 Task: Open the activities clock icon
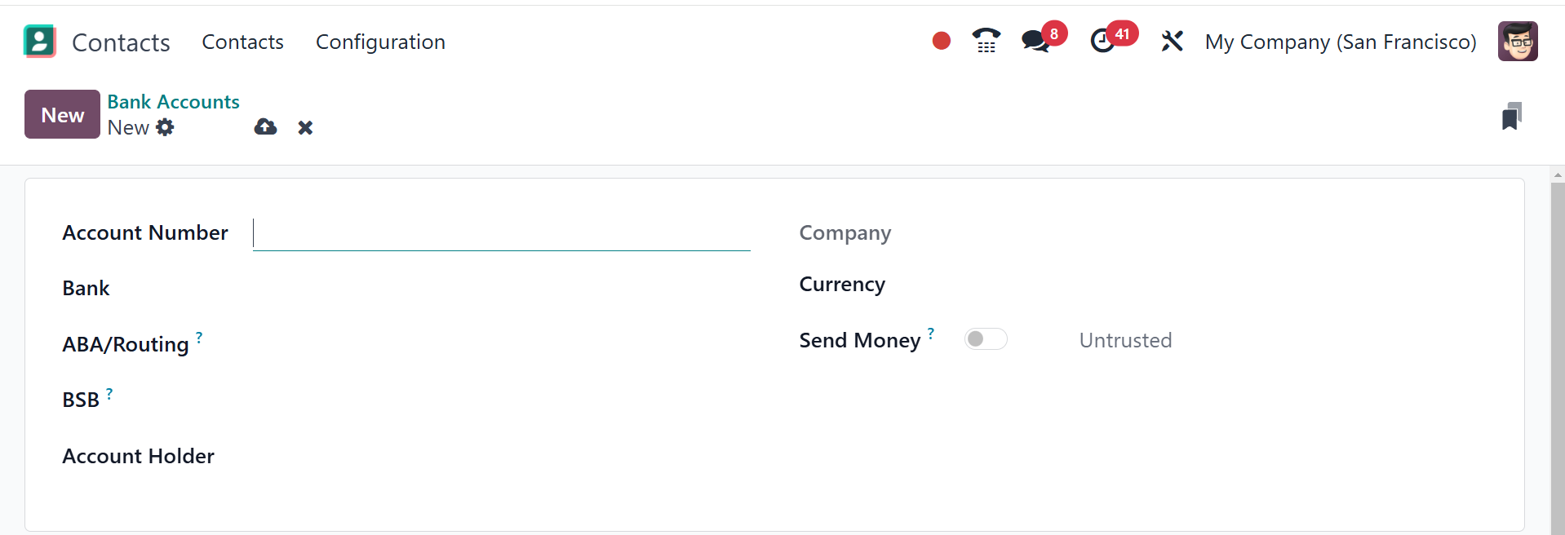coord(1103,41)
